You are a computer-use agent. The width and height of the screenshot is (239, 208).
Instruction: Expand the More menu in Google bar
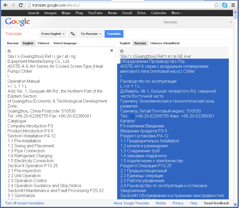coord(177,13)
